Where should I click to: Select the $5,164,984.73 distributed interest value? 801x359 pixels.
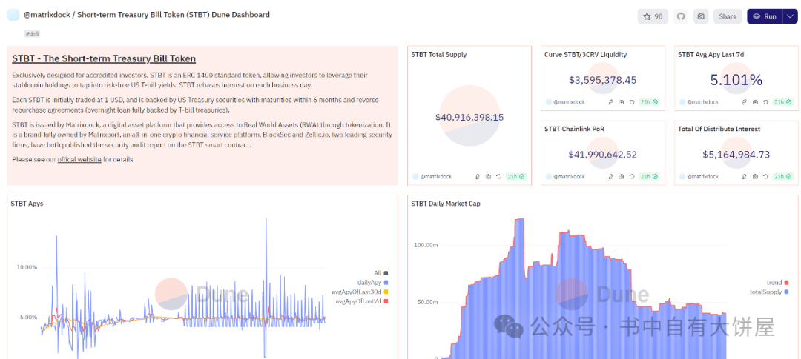pyautogui.click(x=736, y=155)
